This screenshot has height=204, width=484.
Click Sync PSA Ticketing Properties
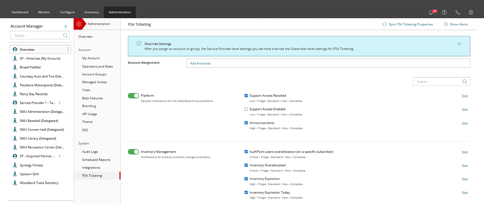(x=408, y=24)
